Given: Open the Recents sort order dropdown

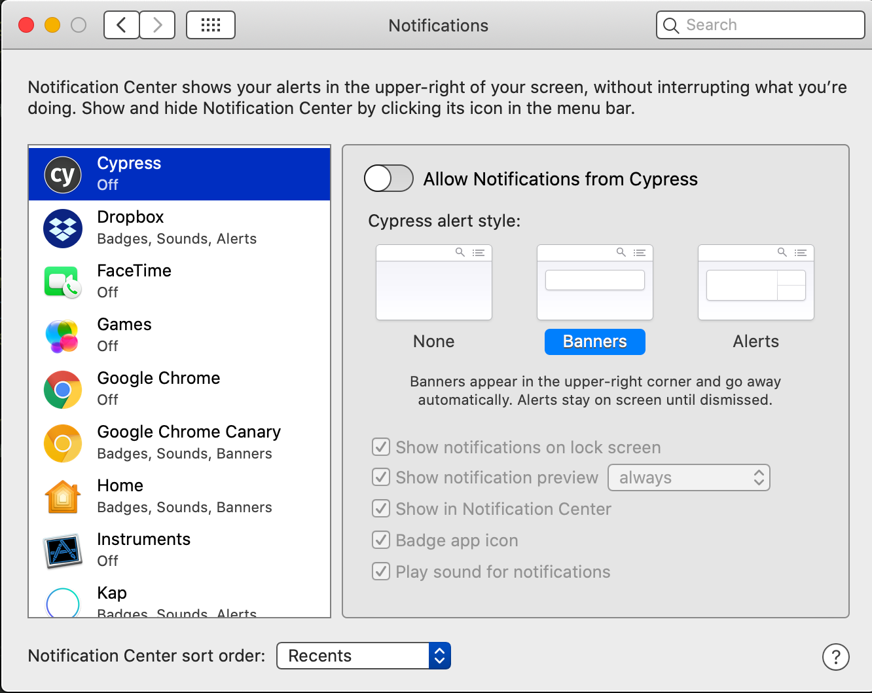Looking at the screenshot, I should click(x=364, y=656).
